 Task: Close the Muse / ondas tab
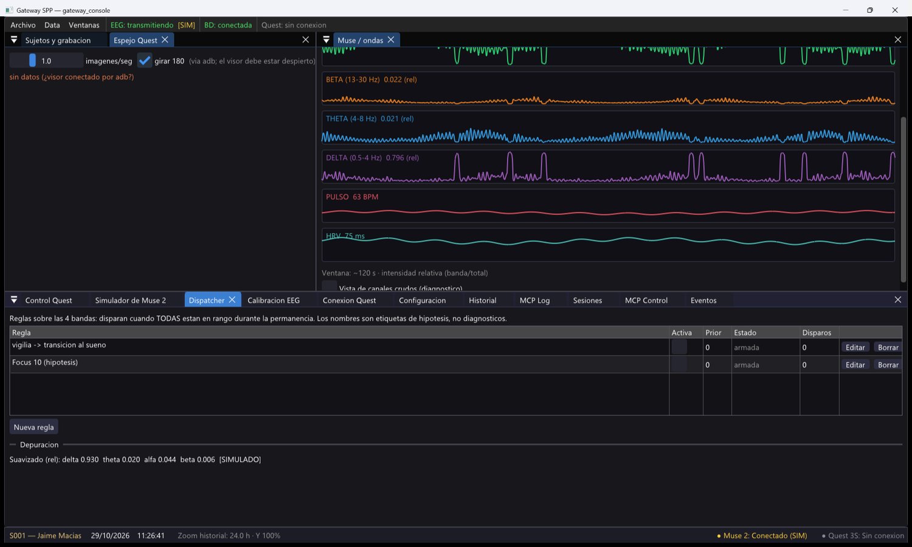pos(391,39)
